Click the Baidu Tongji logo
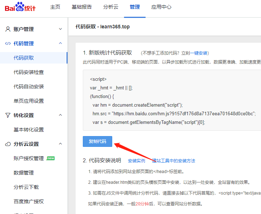 coord(20,7)
